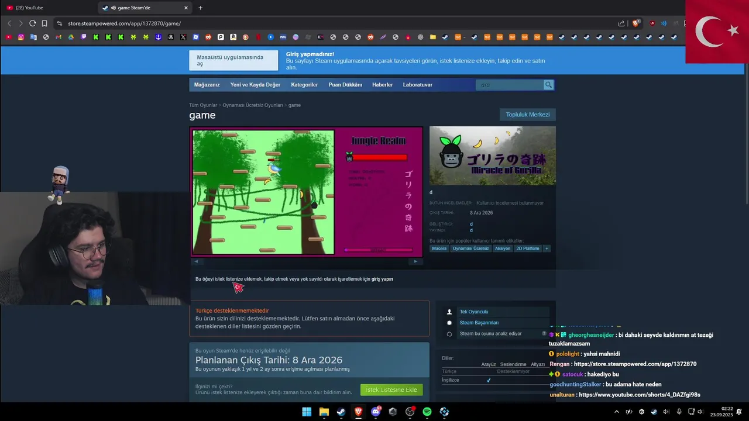Click the publisher link beside YAYINCI
Viewport: 749px width, 421px height.
click(x=471, y=230)
